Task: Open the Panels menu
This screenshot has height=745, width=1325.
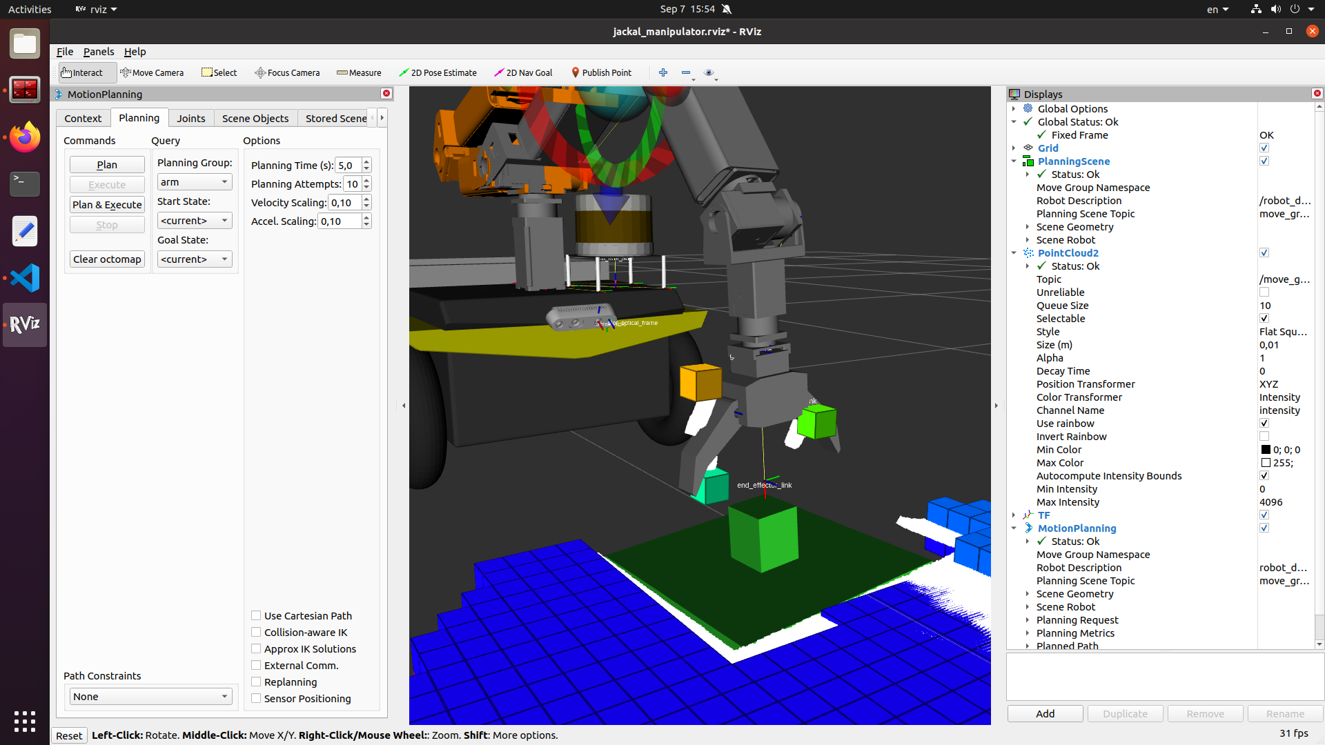Action: (99, 51)
